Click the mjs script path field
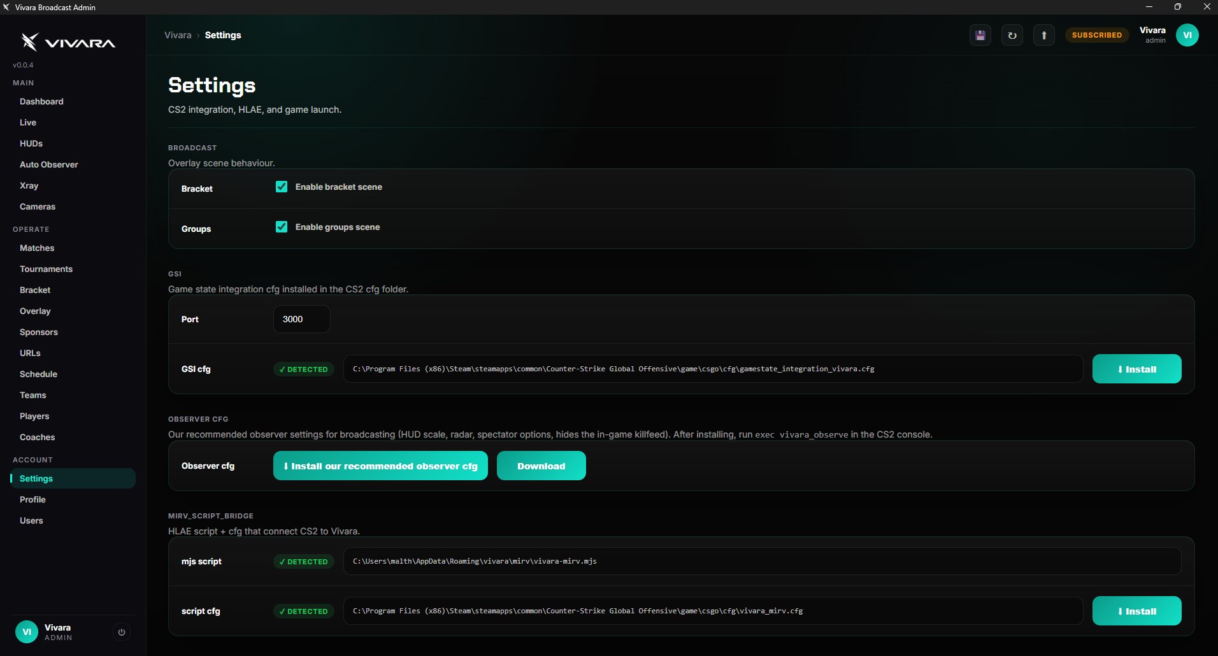This screenshot has height=656, width=1218. [x=762, y=561]
